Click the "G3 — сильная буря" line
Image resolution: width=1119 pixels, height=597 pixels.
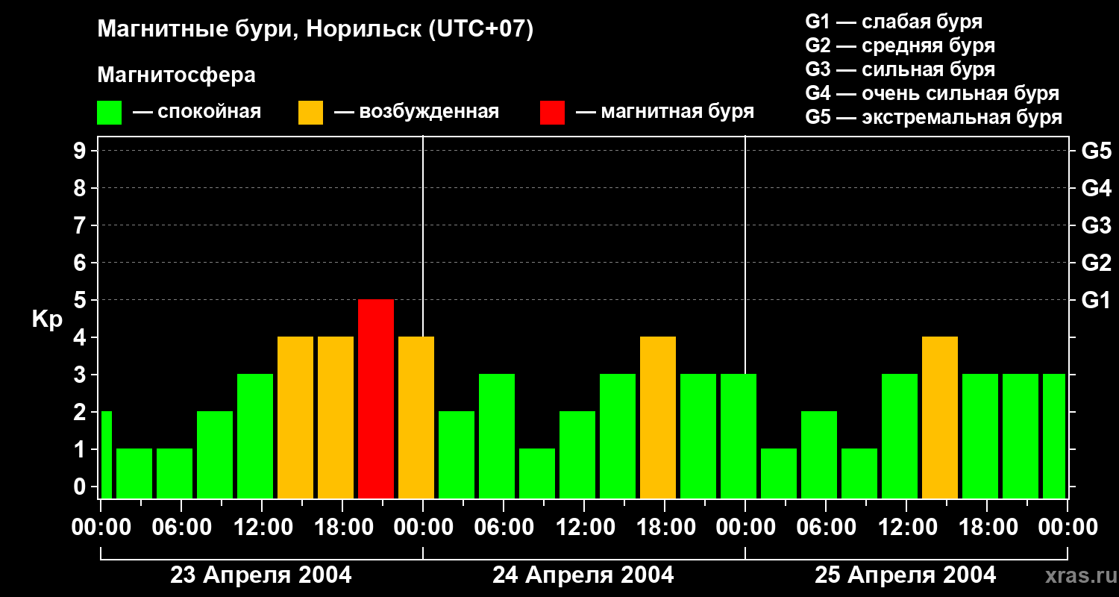coord(900,69)
